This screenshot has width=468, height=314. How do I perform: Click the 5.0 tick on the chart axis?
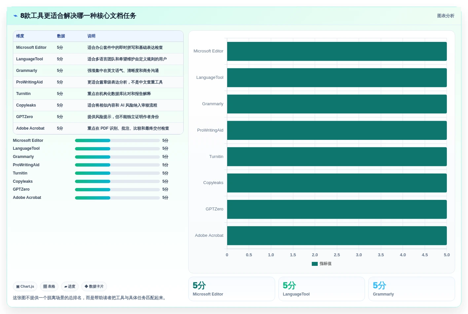click(x=447, y=255)
